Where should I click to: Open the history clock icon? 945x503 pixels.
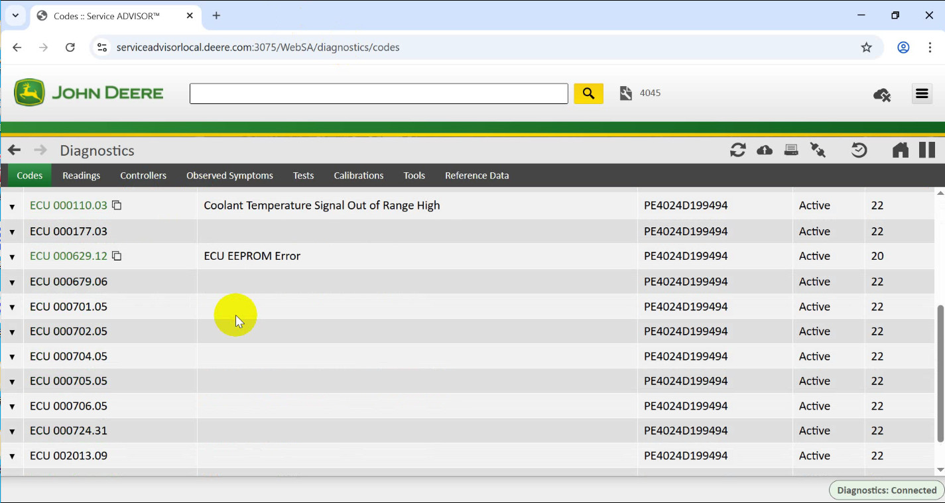pos(859,150)
